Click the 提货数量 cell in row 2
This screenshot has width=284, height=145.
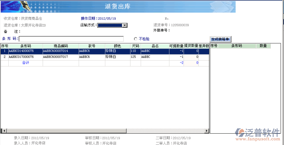pyautogui.click(x=191, y=57)
